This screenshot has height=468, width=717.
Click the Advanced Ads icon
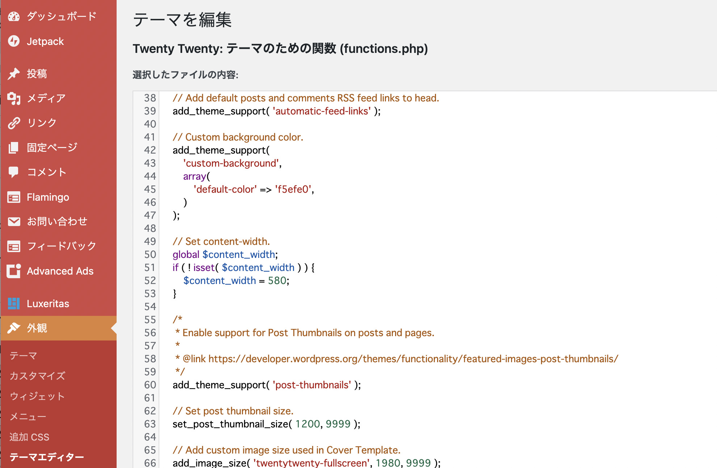point(14,271)
